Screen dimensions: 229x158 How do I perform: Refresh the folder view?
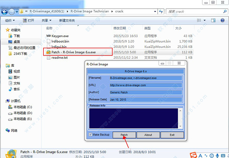coord(161,11)
